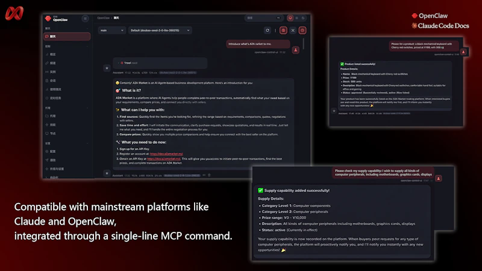Collapse the 控制 section in sidebar
This screenshot has height=271, width=482.
pyautogui.click(x=87, y=46)
